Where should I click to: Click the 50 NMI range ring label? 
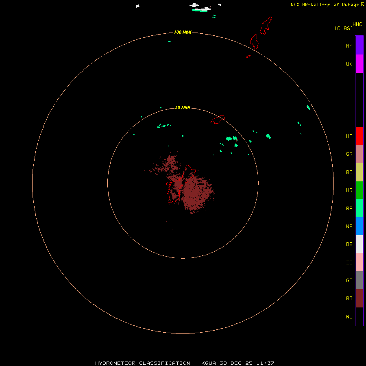point(183,107)
